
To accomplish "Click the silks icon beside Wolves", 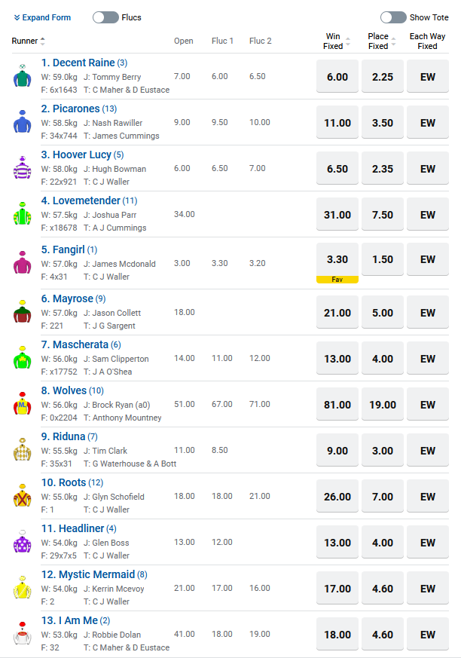I will pyautogui.click(x=23, y=404).
